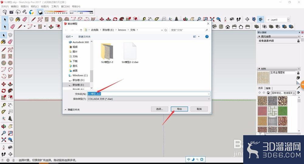Choose the Look Around eye tool in top toolbar

232,19
